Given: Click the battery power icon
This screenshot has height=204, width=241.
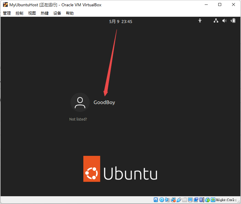Looking at the screenshot, I should (x=233, y=21).
